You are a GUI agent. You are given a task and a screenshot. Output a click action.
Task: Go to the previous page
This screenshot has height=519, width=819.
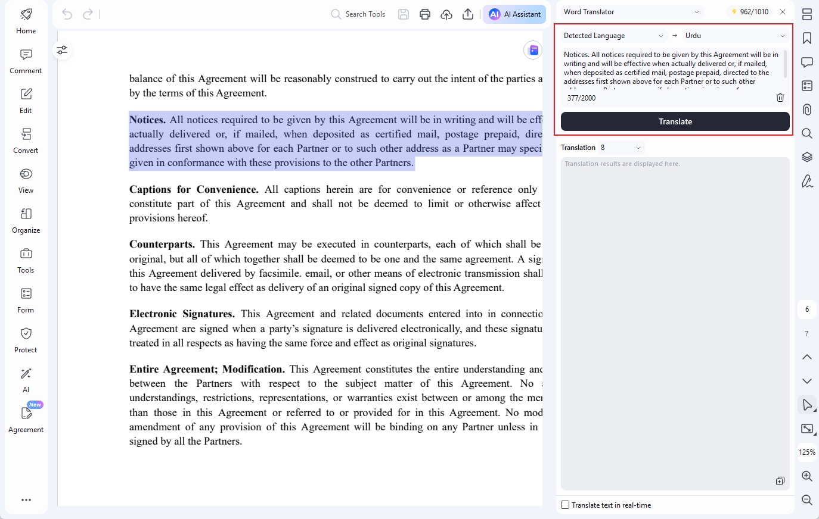807,357
